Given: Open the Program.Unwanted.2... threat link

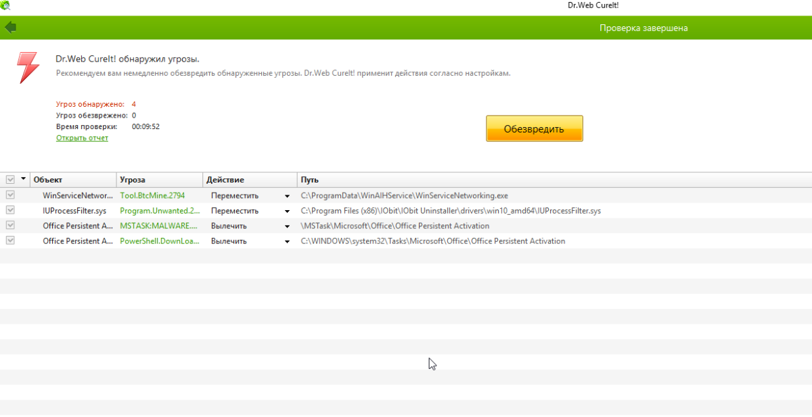Looking at the screenshot, I should (160, 211).
